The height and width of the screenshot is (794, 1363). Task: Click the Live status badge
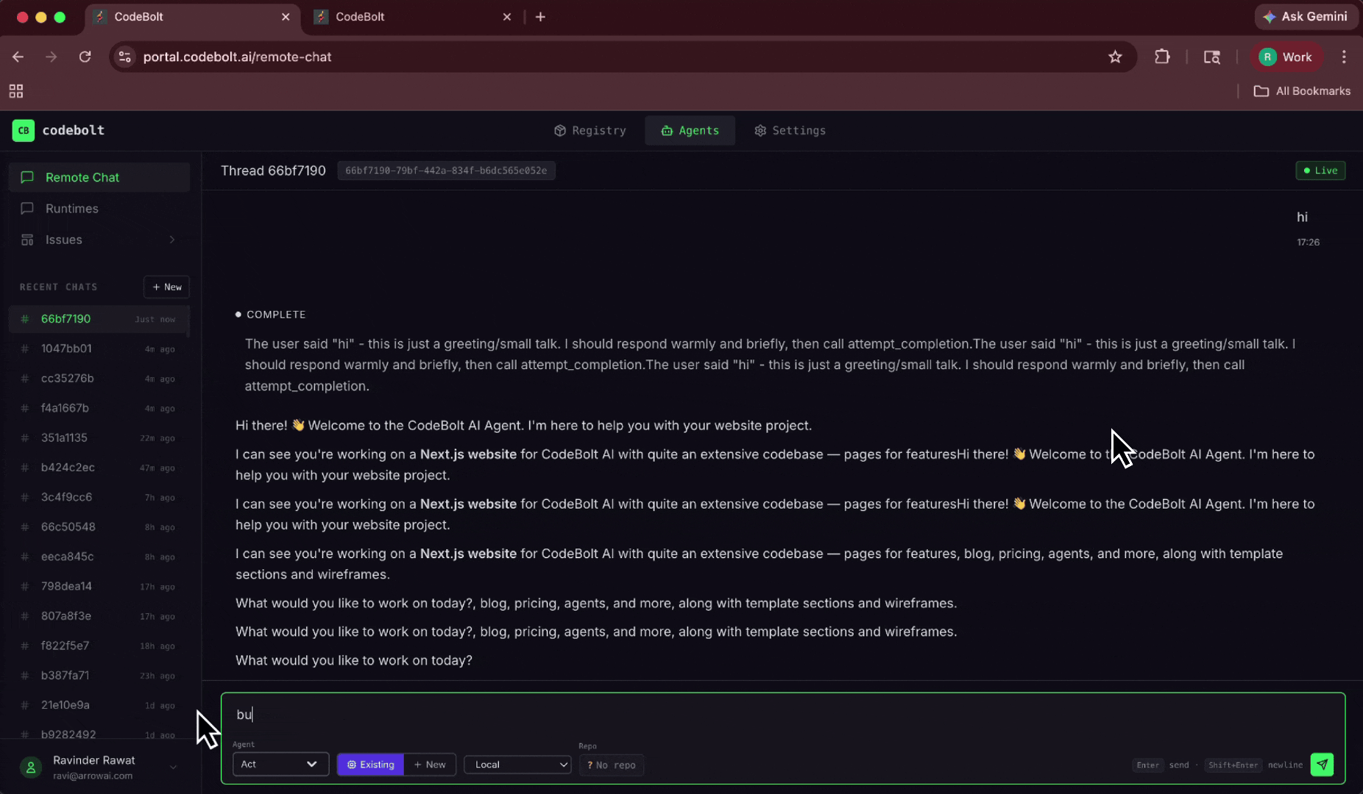1320,171
